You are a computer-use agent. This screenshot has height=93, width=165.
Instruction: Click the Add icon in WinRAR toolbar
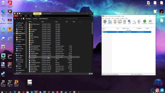pos(105,22)
